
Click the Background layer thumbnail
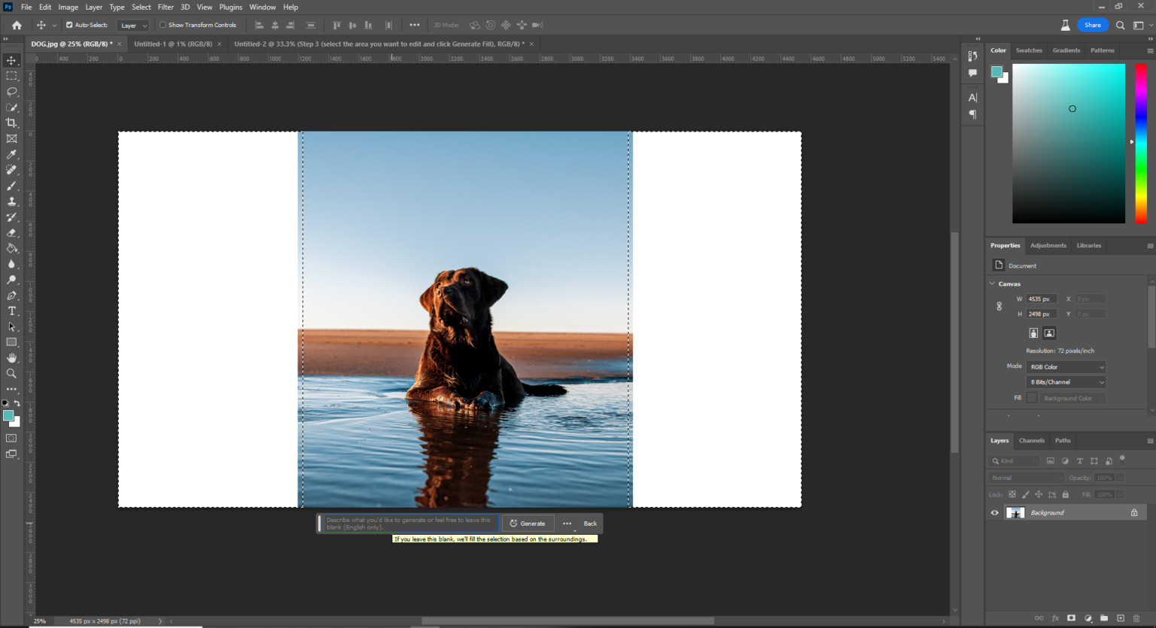[x=1015, y=513]
